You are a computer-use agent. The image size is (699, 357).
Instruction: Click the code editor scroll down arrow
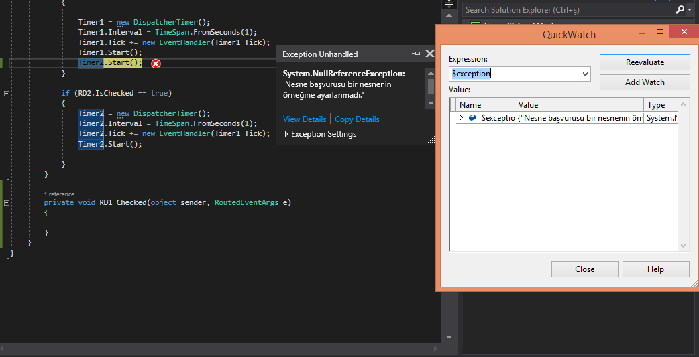(x=449, y=338)
